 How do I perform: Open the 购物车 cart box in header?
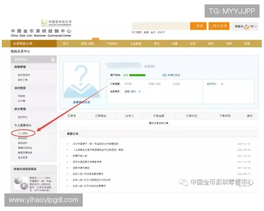pyautogui.click(x=245, y=26)
